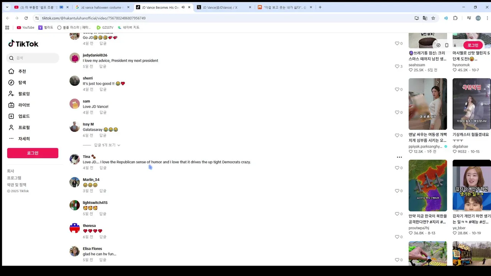Open digdahae weather caster video thumbnail
The width and height of the screenshot is (491, 276).
(472, 104)
